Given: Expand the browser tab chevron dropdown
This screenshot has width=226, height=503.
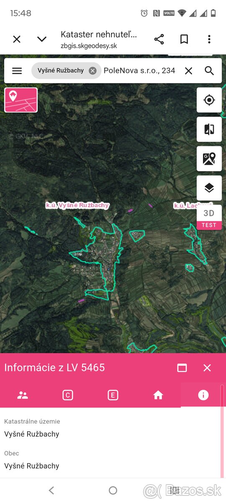Looking at the screenshot, I should tap(42, 39).
